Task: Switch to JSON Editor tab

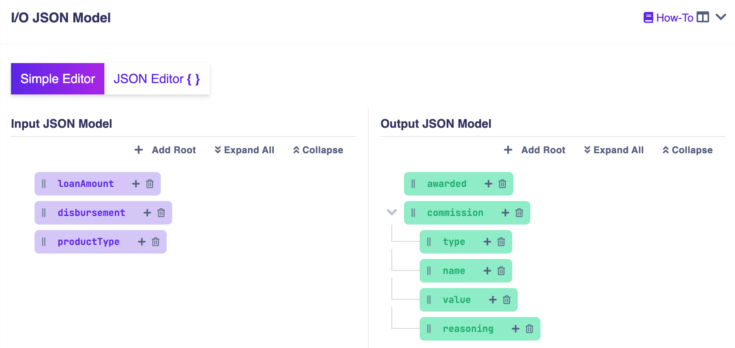Action: (157, 79)
